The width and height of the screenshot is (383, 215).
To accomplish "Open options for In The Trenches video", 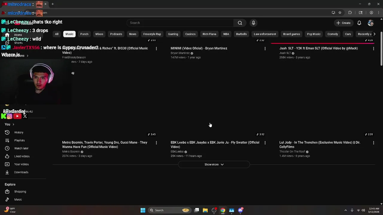I will click(373, 143).
